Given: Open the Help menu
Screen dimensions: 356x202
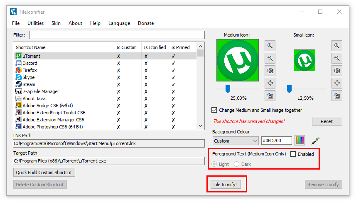Looking at the screenshot, I should click(x=95, y=23).
